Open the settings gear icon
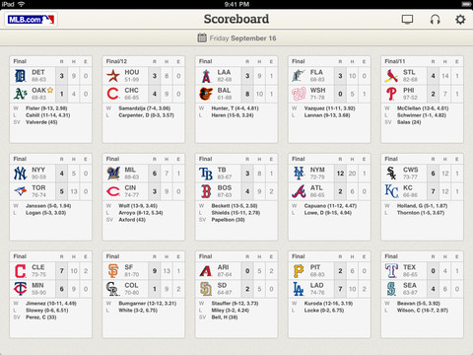This screenshot has width=473, height=355. [460, 20]
